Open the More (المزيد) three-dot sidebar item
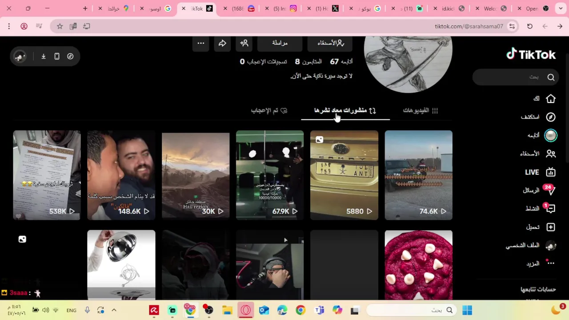This screenshot has height=320, width=569. [551, 264]
